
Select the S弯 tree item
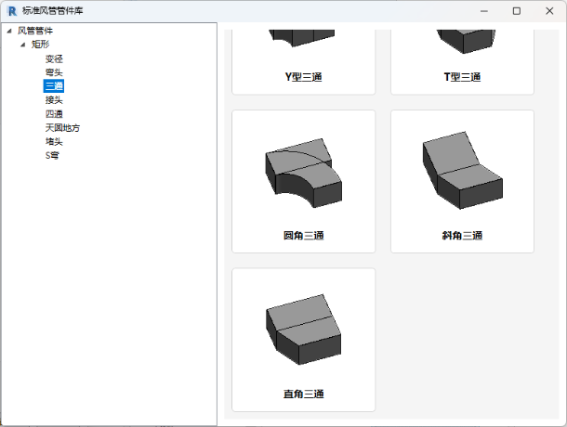tap(53, 156)
